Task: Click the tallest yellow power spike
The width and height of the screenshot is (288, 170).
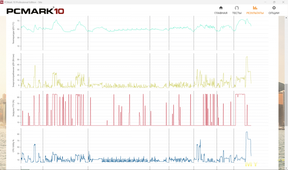Action: 247,57
